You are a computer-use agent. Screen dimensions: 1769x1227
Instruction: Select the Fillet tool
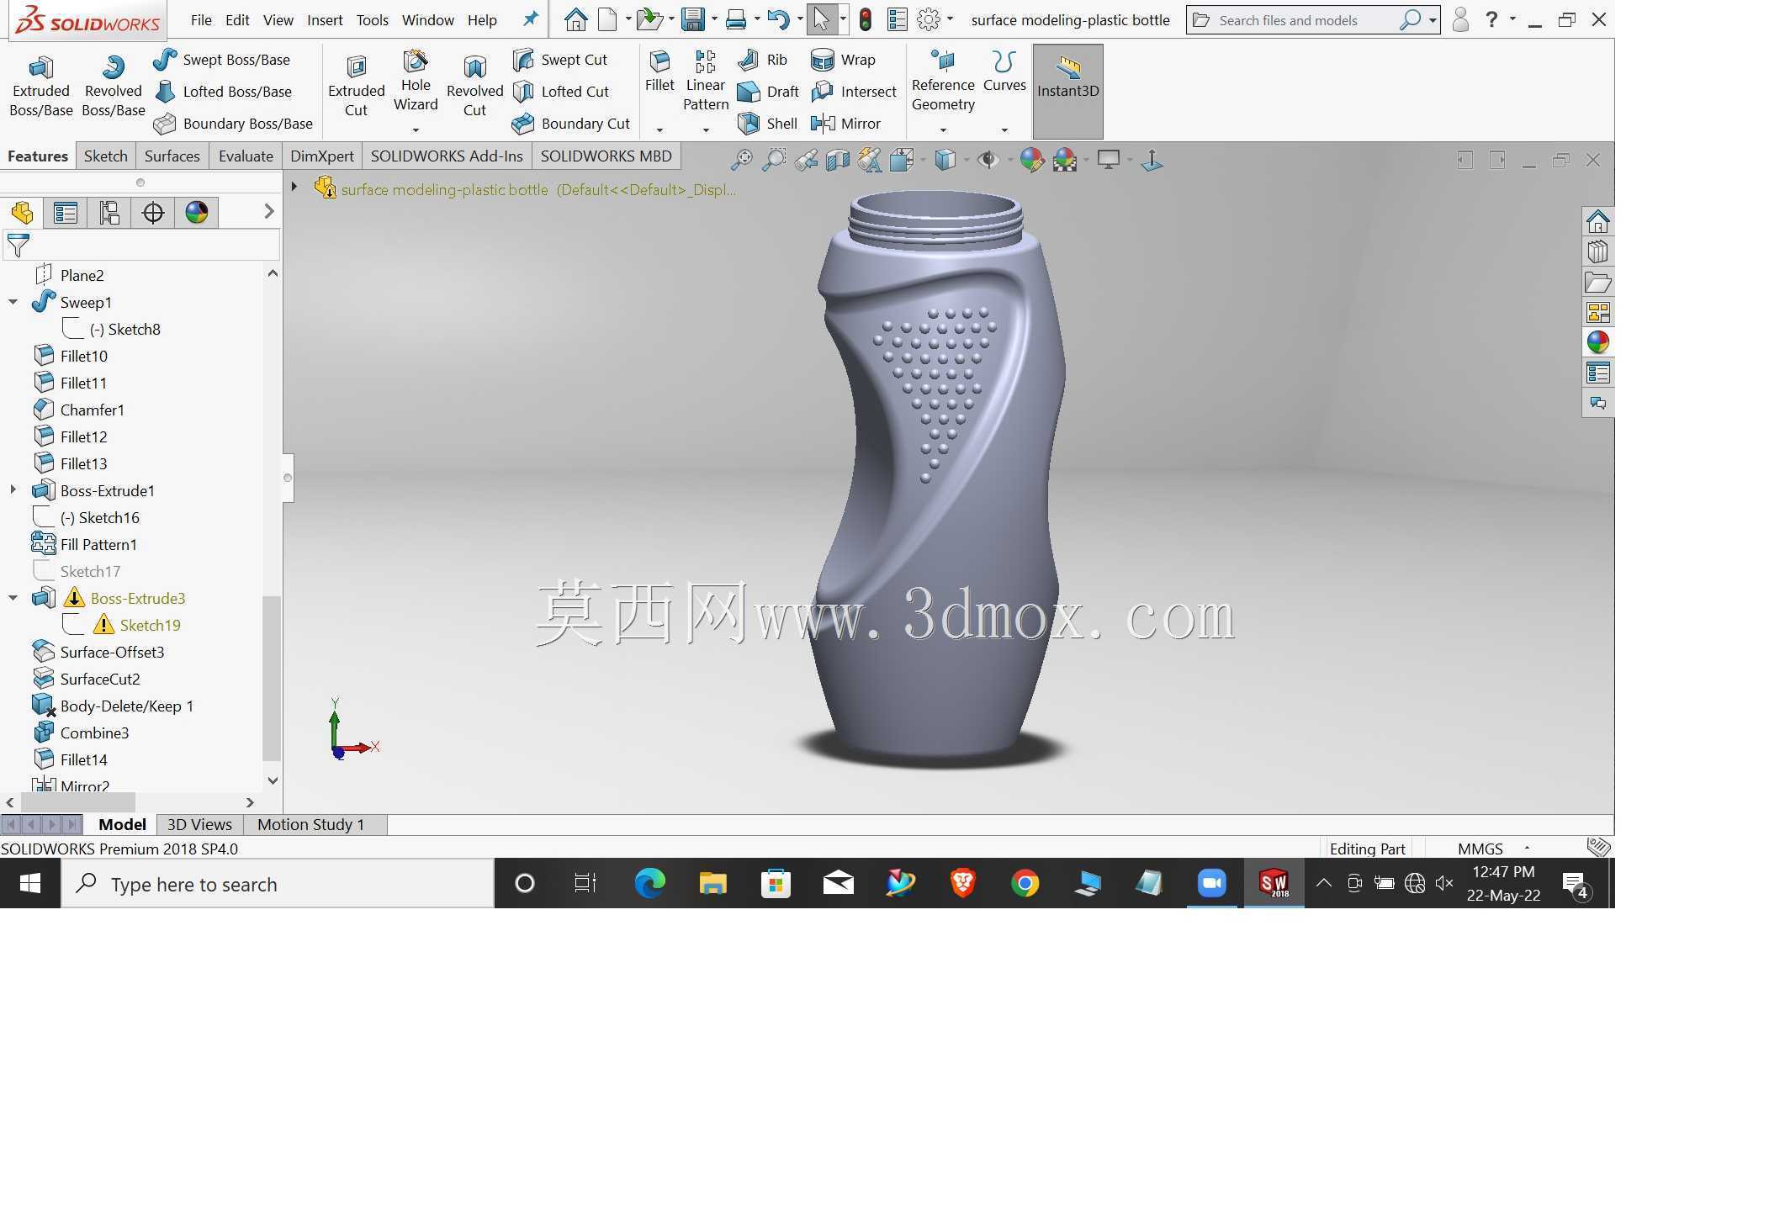coord(659,71)
